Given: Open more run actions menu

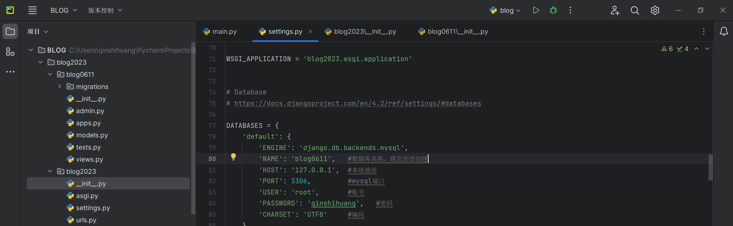Looking at the screenshot, I should [570, 10].
